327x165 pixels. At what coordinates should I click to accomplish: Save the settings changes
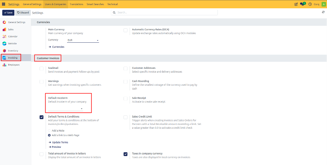pos(8,12)
